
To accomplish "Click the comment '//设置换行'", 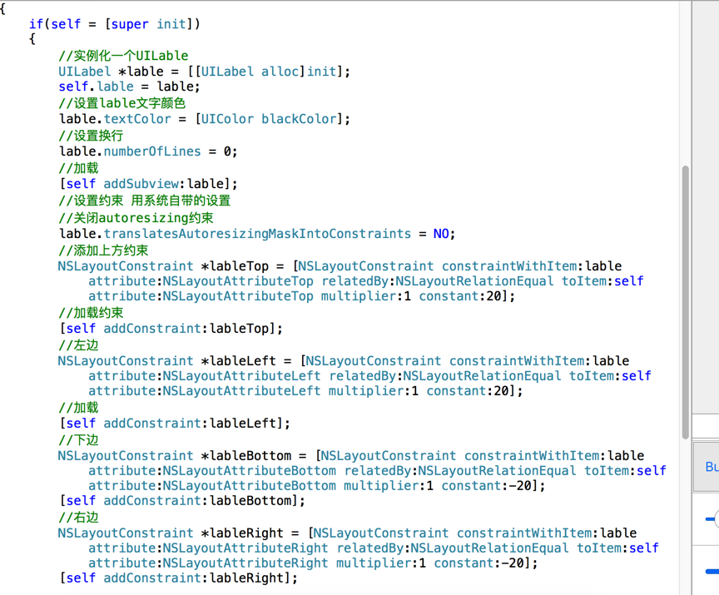I will point(91,136).
